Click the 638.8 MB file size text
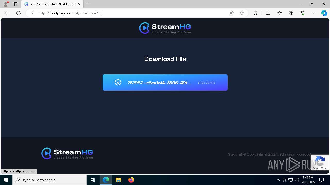This screenshot has width=330, height=185. coord(207,83)
